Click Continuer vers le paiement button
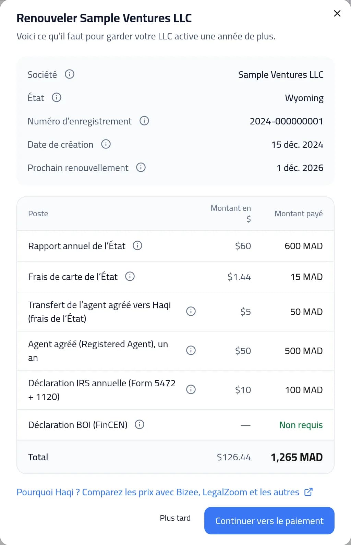The width and height of the screenshot is (351, 545). pos(269,521)
